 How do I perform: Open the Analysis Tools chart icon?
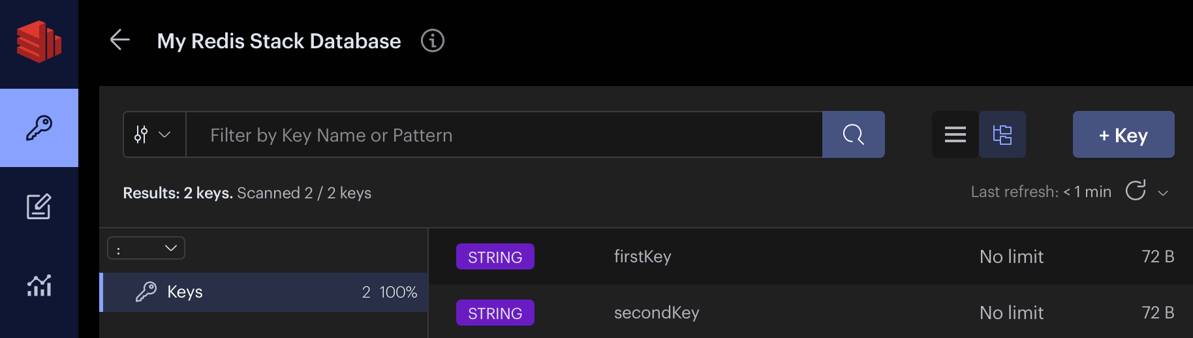[x=39, y=285]
